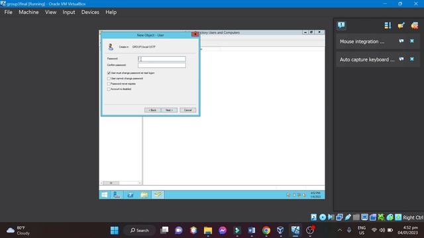Open the View menu
The height and width of the screenshot is (238, 424).
pyautogui.click(x=50, y=12)
